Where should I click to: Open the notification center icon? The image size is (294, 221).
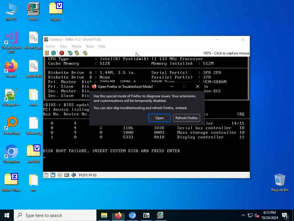pyautogui.click(x=285, y=215)
